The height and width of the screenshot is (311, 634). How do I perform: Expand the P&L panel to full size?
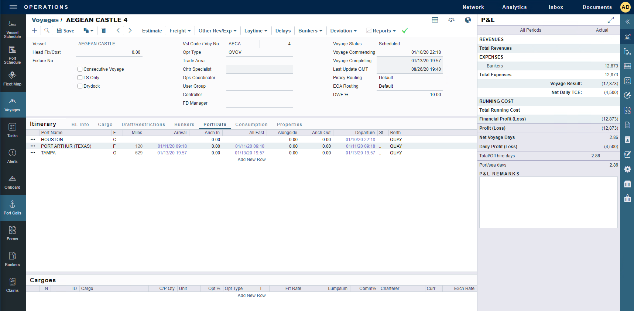611,20
